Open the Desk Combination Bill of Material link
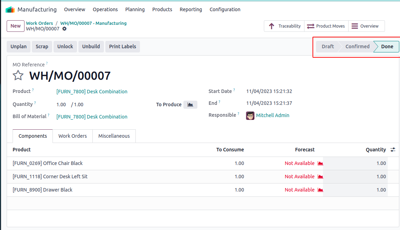Screen dimensions: 400x230 (x=92, y=117)
